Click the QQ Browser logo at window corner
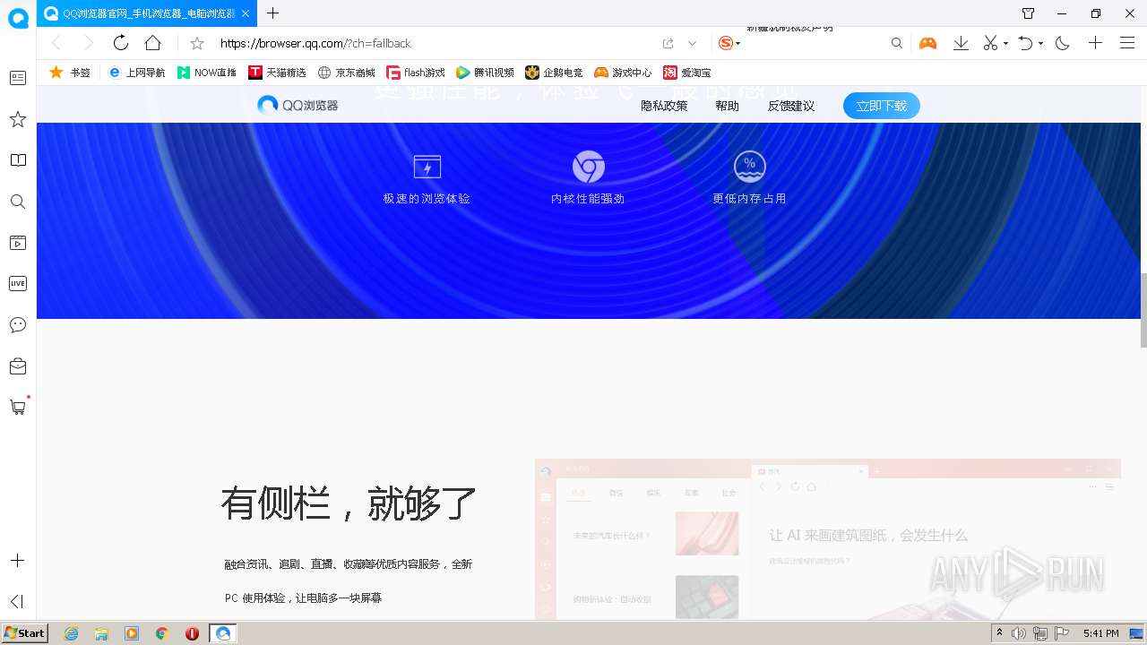This screenshot has height=645, width=1147. click(x=18, y=18)
